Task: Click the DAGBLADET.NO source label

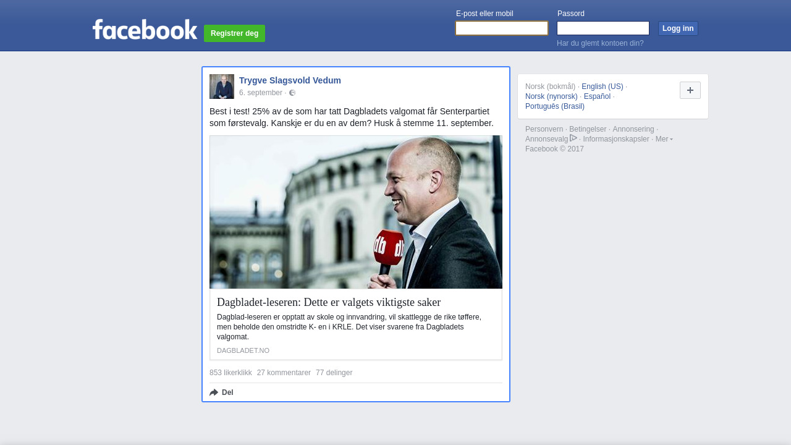Action: (243, 350)
